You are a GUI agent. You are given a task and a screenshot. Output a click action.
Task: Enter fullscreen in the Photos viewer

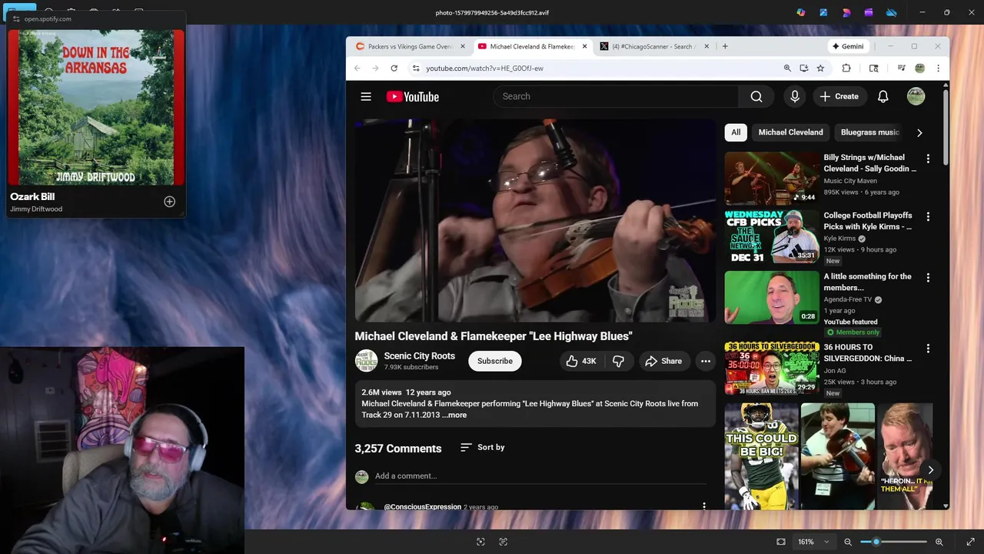[x=970, y=542]
